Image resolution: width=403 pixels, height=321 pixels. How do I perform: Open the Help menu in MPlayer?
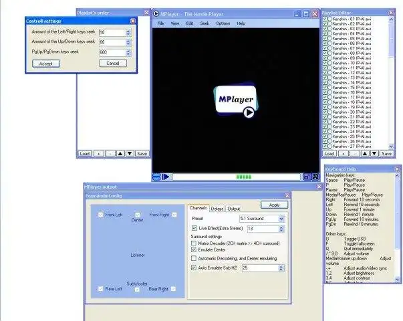241,23
